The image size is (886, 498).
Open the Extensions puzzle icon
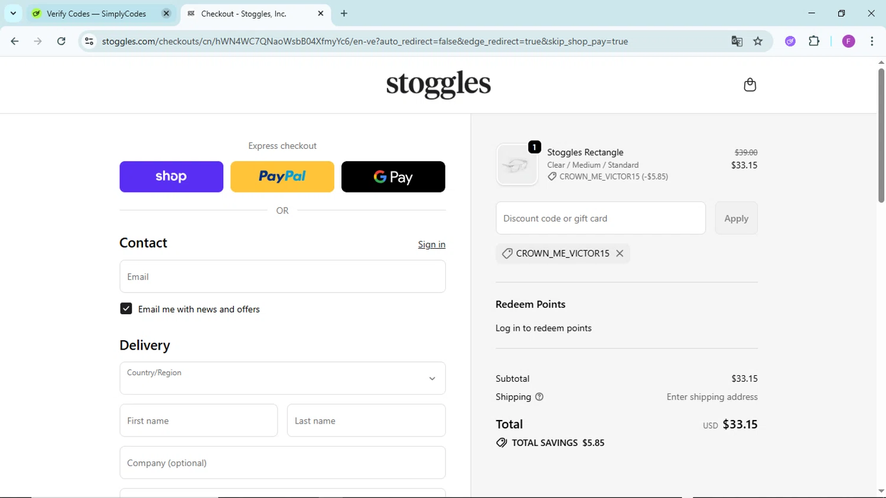pos(814,41)
